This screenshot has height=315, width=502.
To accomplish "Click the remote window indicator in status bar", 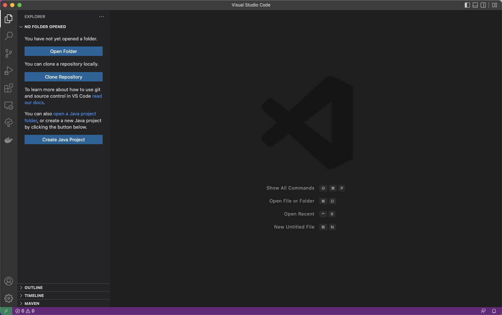I will 6,311.
